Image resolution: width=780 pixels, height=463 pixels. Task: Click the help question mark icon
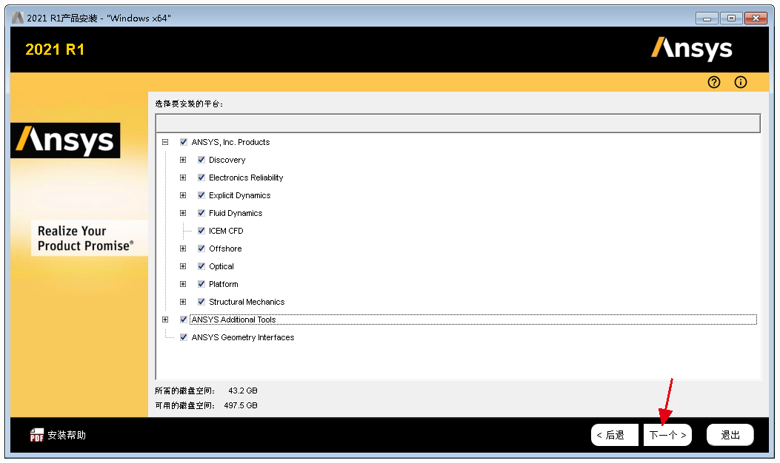(714, 82)
